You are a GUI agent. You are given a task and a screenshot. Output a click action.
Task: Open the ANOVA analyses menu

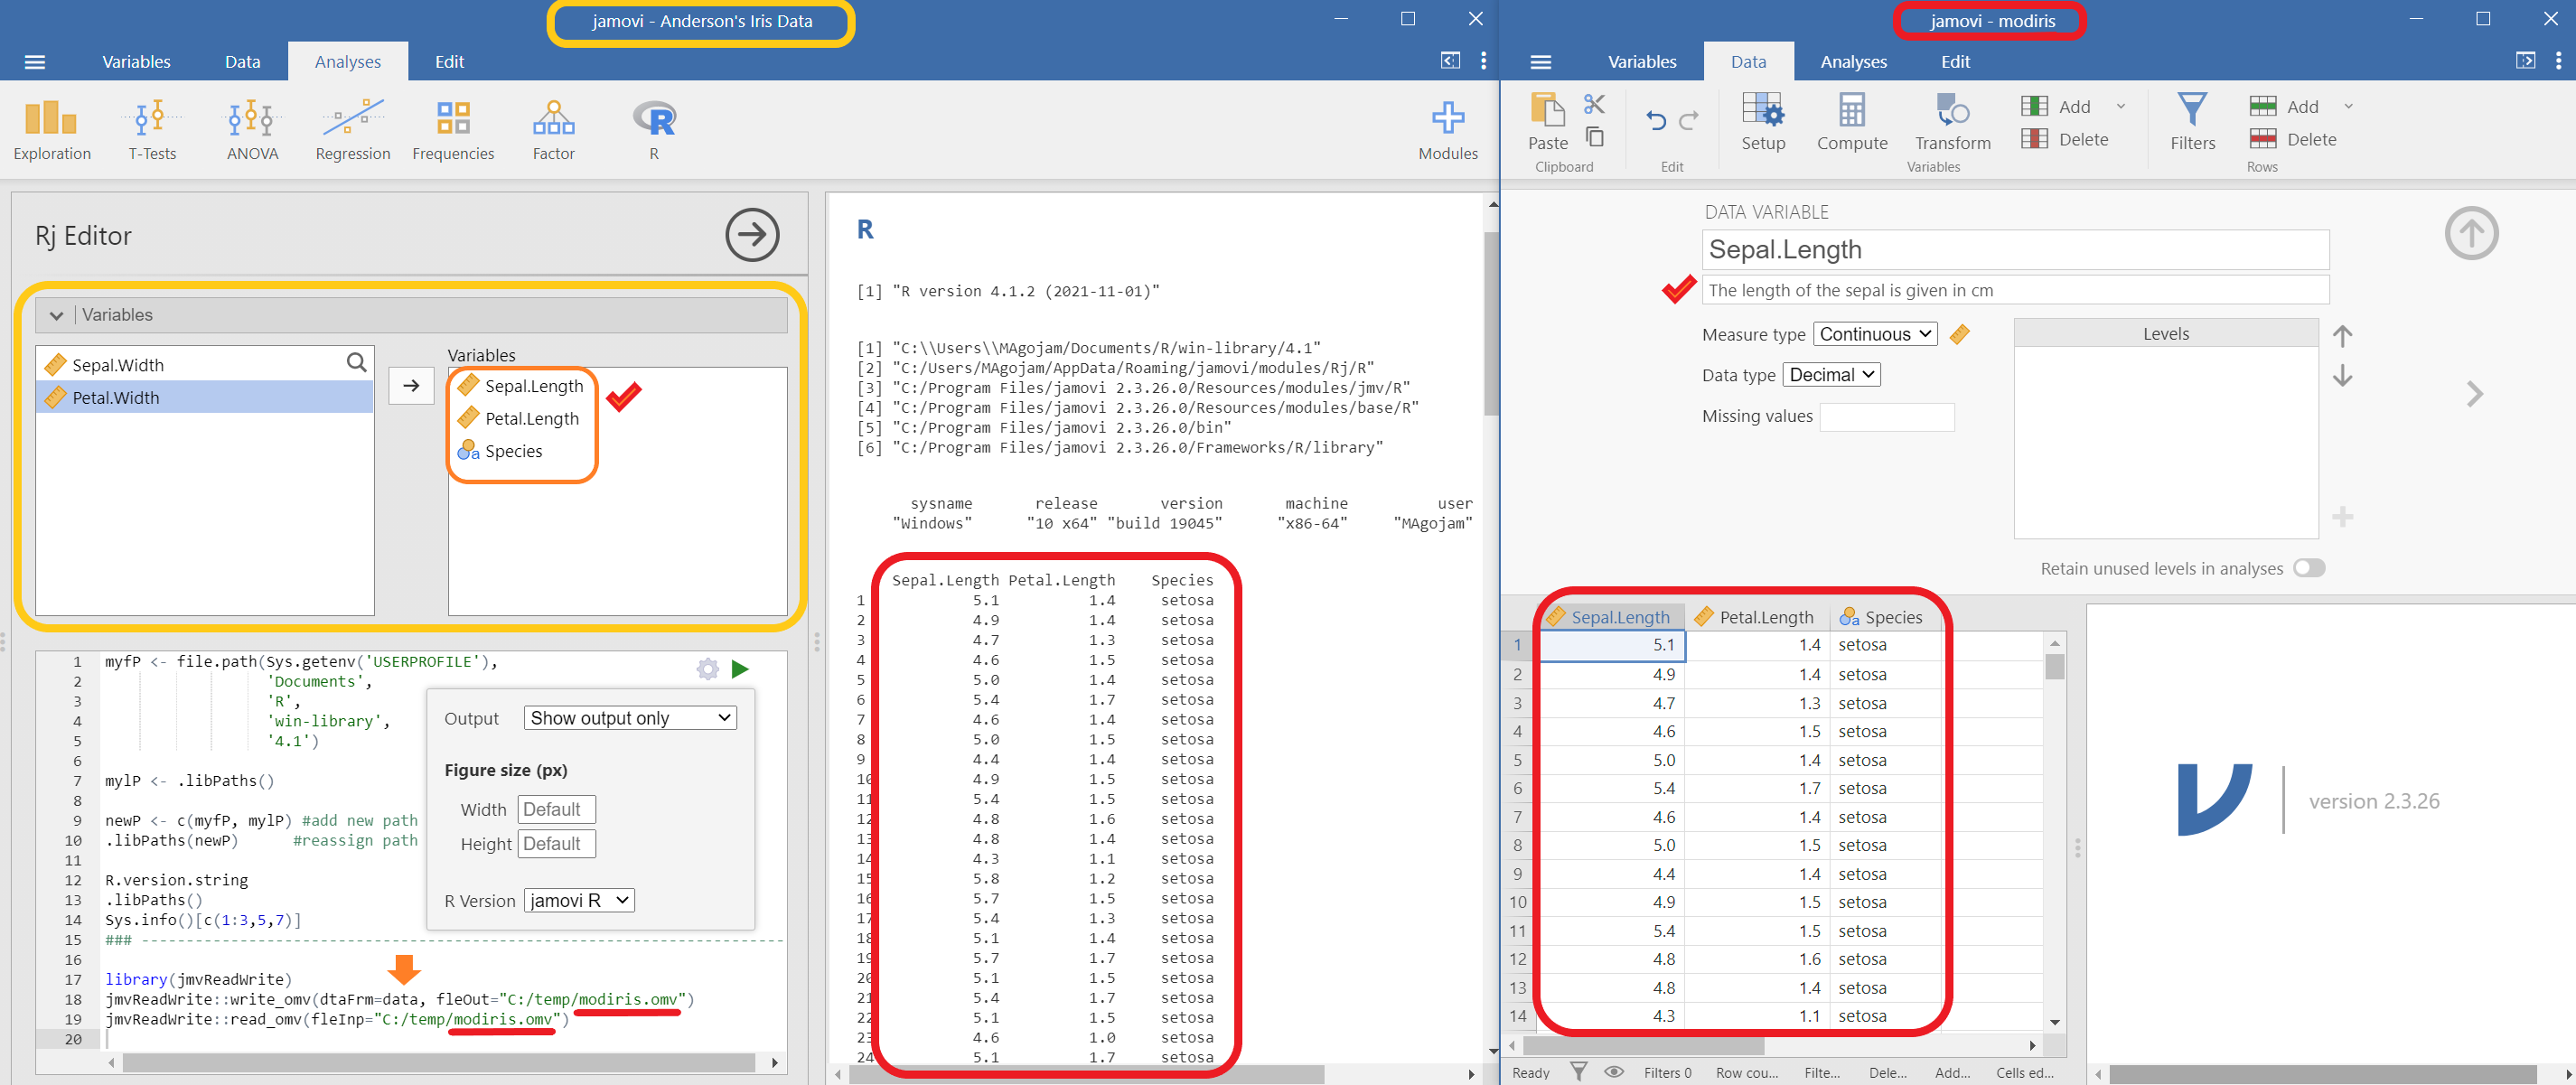[252, 130]
